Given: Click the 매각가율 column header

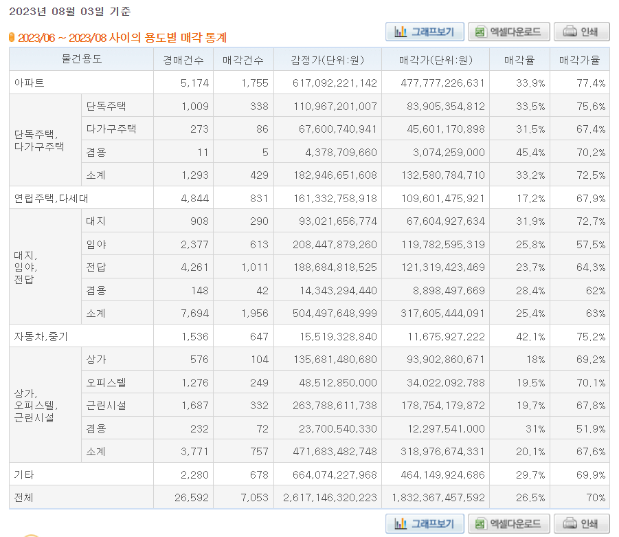Looking at the screenshot, I should [x=581, y=60].
